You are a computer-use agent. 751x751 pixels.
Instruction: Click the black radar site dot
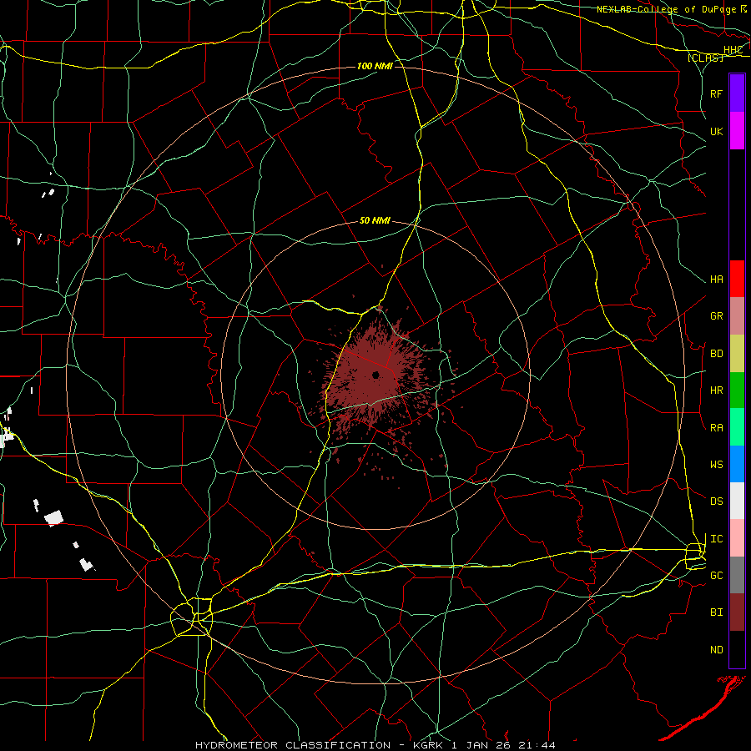point(376,375)
